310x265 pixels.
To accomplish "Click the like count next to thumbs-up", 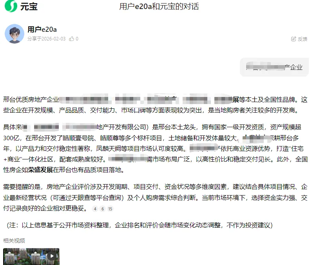I will (77, 39).
